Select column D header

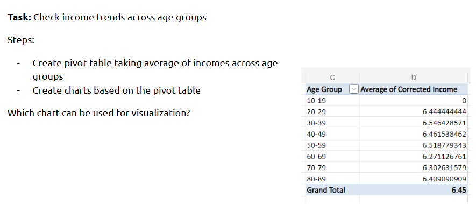[x=414, y=78]
